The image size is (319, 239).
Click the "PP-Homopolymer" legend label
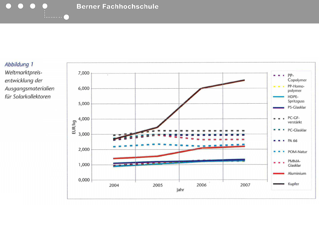coord(296,88)
